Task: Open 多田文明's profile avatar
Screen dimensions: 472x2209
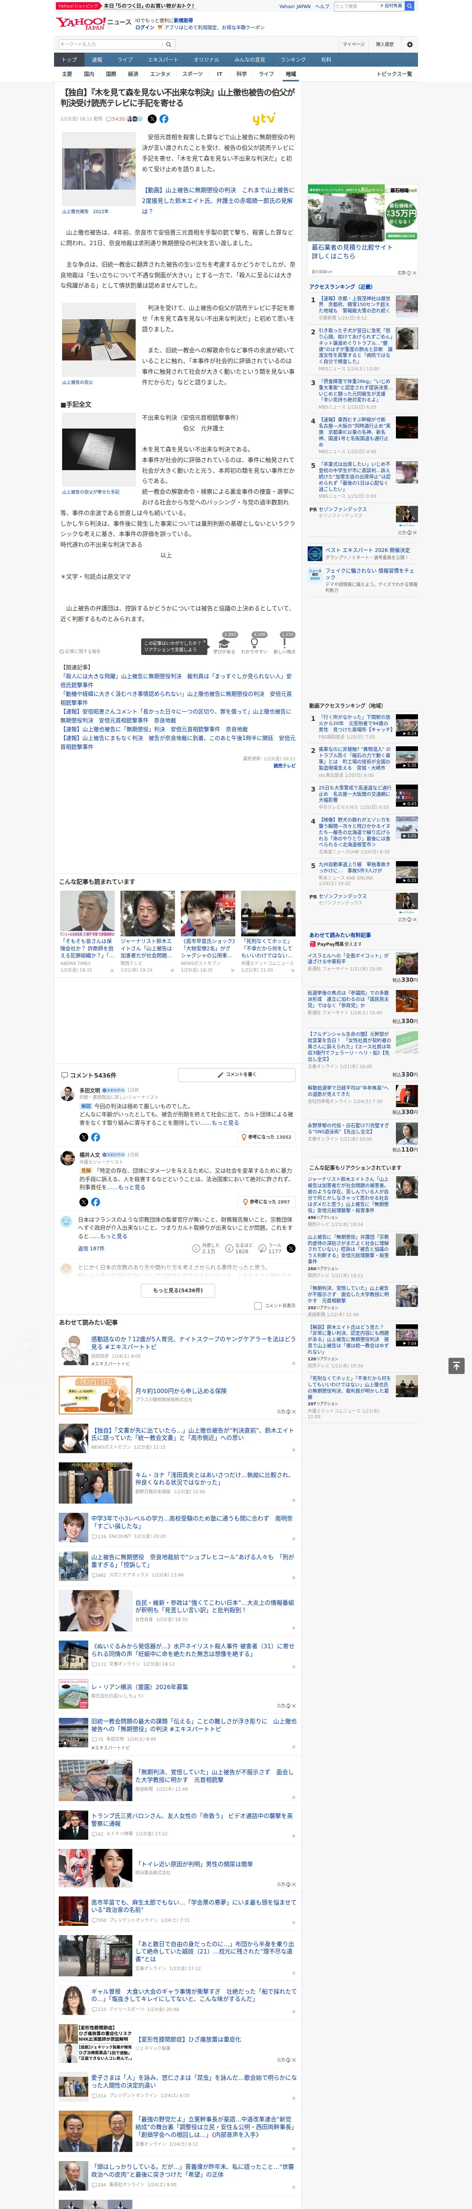Action: click(67, 1094)
